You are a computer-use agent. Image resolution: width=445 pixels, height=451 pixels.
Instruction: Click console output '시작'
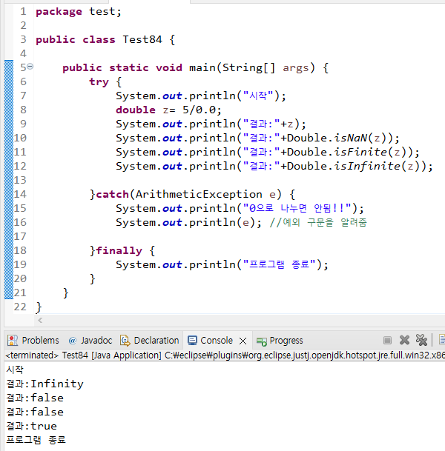pyautogui.click(x=15, y=370)
